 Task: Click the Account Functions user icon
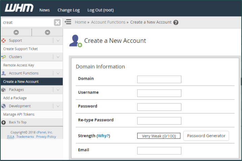click(4, 73)
